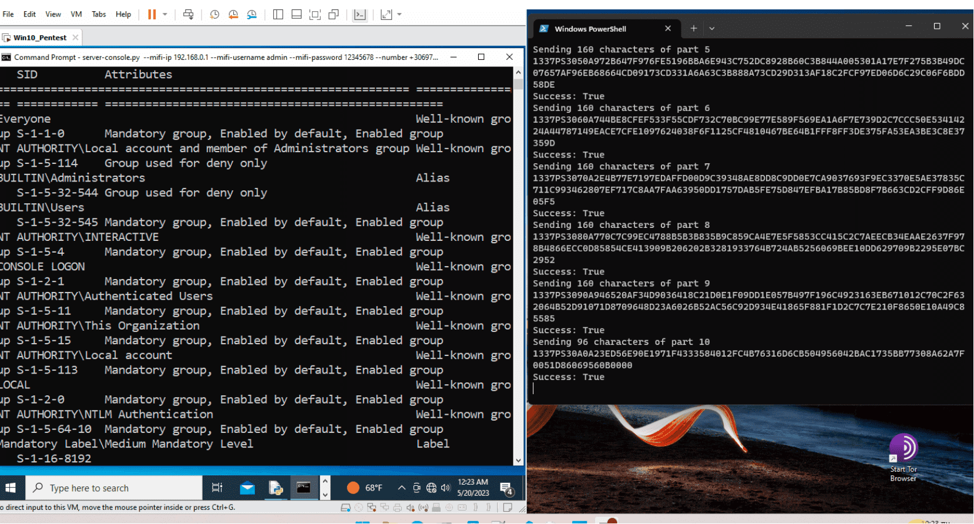Click VMware hard disk status icon

[x=345, y=508]
